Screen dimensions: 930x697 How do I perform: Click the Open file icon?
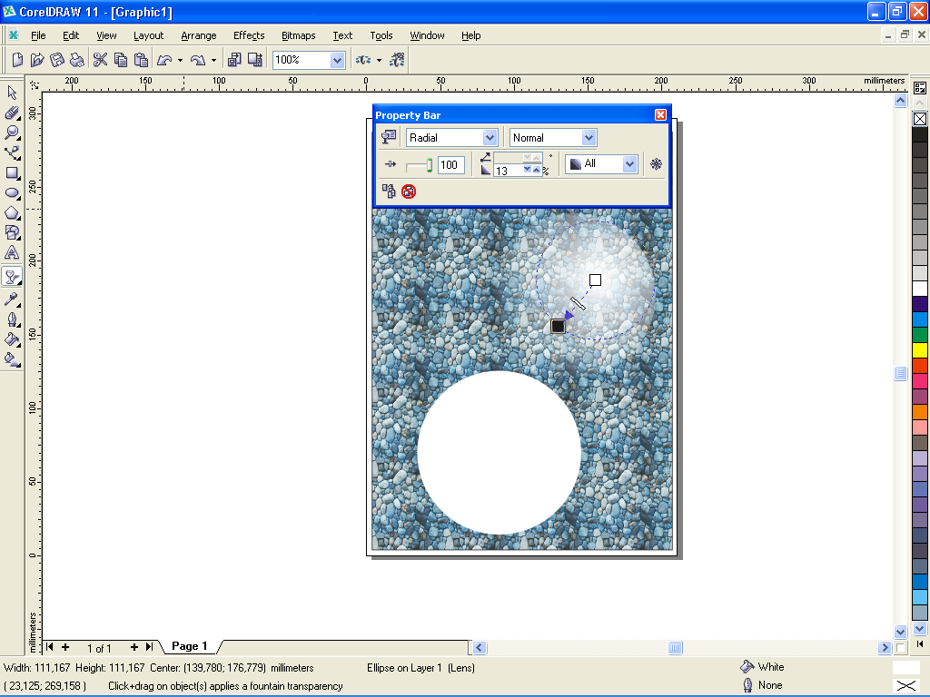(37, 60)
